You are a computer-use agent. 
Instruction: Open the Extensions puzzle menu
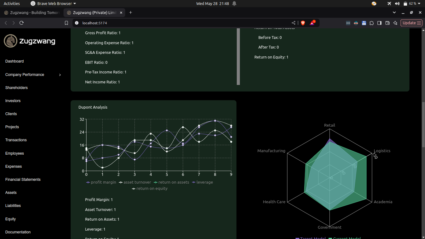click(371, 23)
